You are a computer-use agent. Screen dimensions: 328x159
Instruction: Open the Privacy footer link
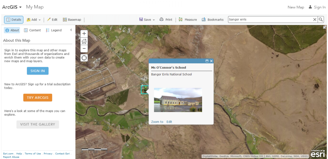(x=48, y=154)
